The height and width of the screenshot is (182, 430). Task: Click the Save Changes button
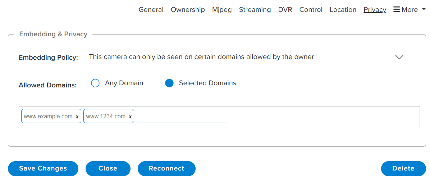click(x=43, y=169)
